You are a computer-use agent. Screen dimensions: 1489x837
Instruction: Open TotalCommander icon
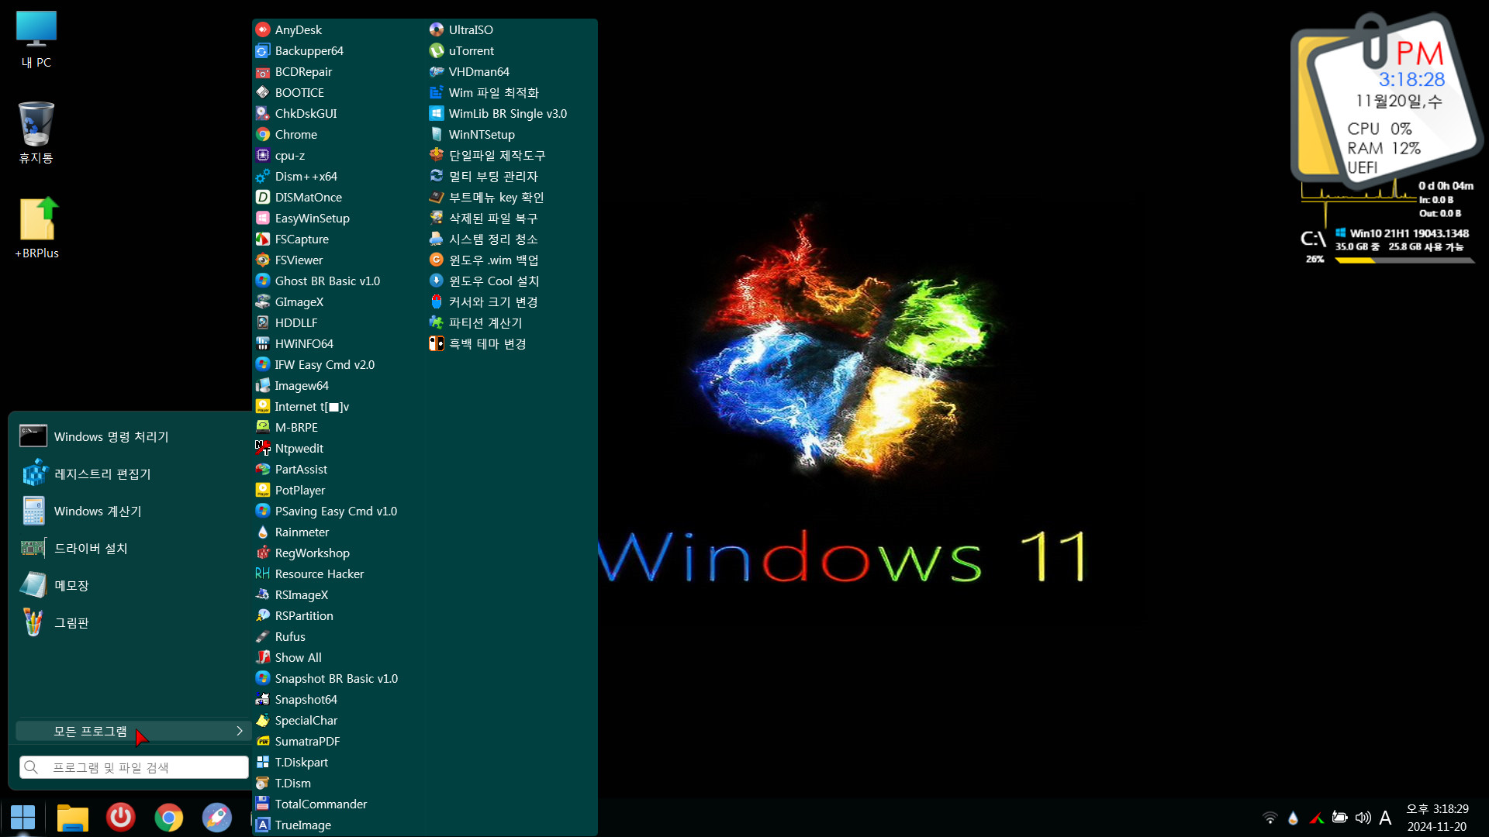point(263,804)
